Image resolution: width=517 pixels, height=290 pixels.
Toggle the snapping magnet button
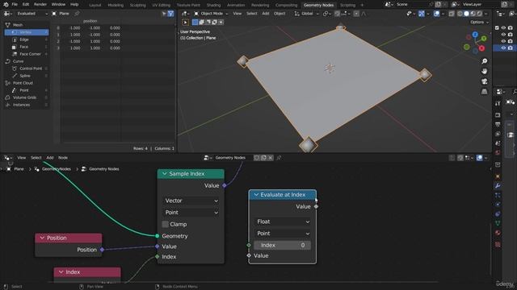click(x=338, y=14)
